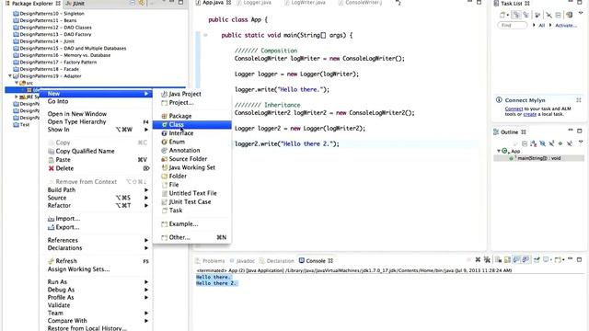589x331 pixels.
Task: Click Remove Launch X icon in Console
Action: 478,259
